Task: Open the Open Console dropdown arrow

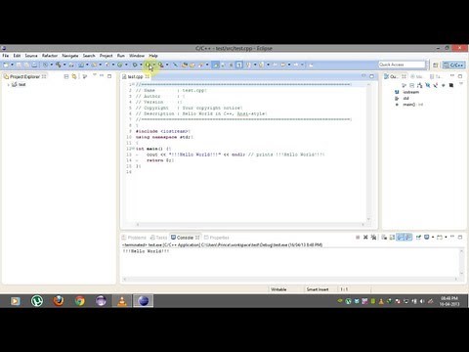Action: [446, 238]
